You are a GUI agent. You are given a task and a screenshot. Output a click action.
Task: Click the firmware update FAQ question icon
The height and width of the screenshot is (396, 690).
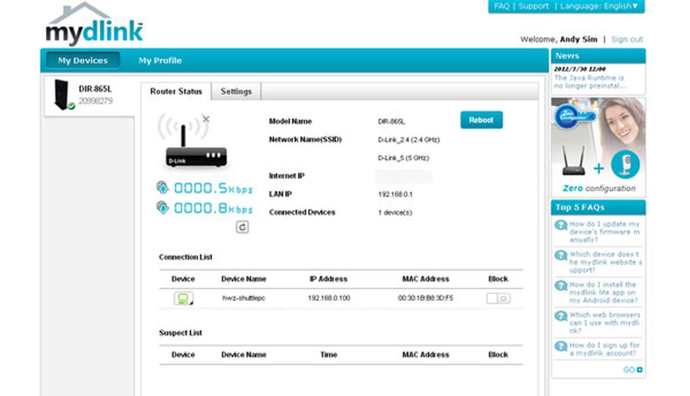point(560,226)
